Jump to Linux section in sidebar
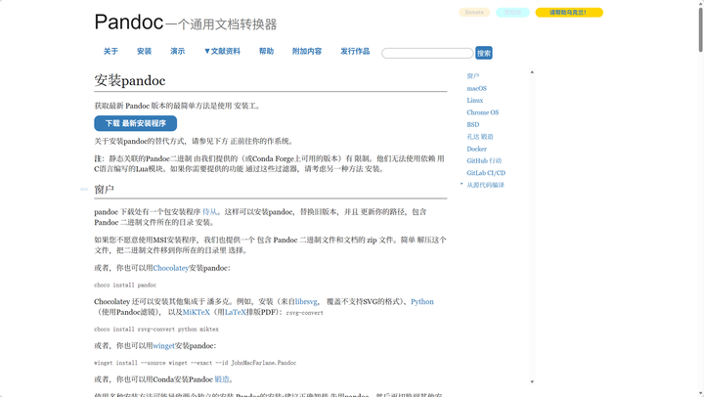The height and width of the screenshot is (397, 704). (x=474, y=100)
